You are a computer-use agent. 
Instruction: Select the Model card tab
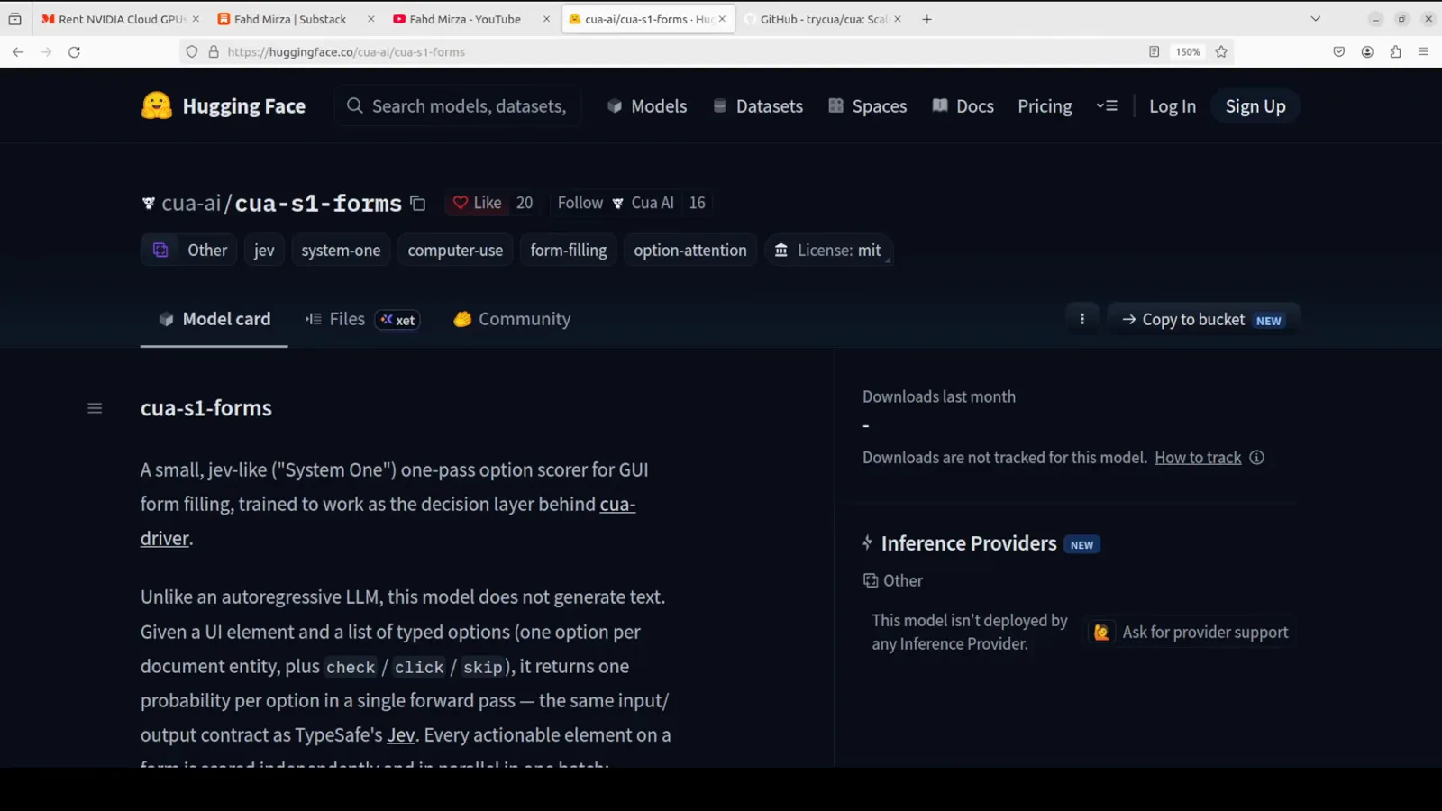point(214,319)
